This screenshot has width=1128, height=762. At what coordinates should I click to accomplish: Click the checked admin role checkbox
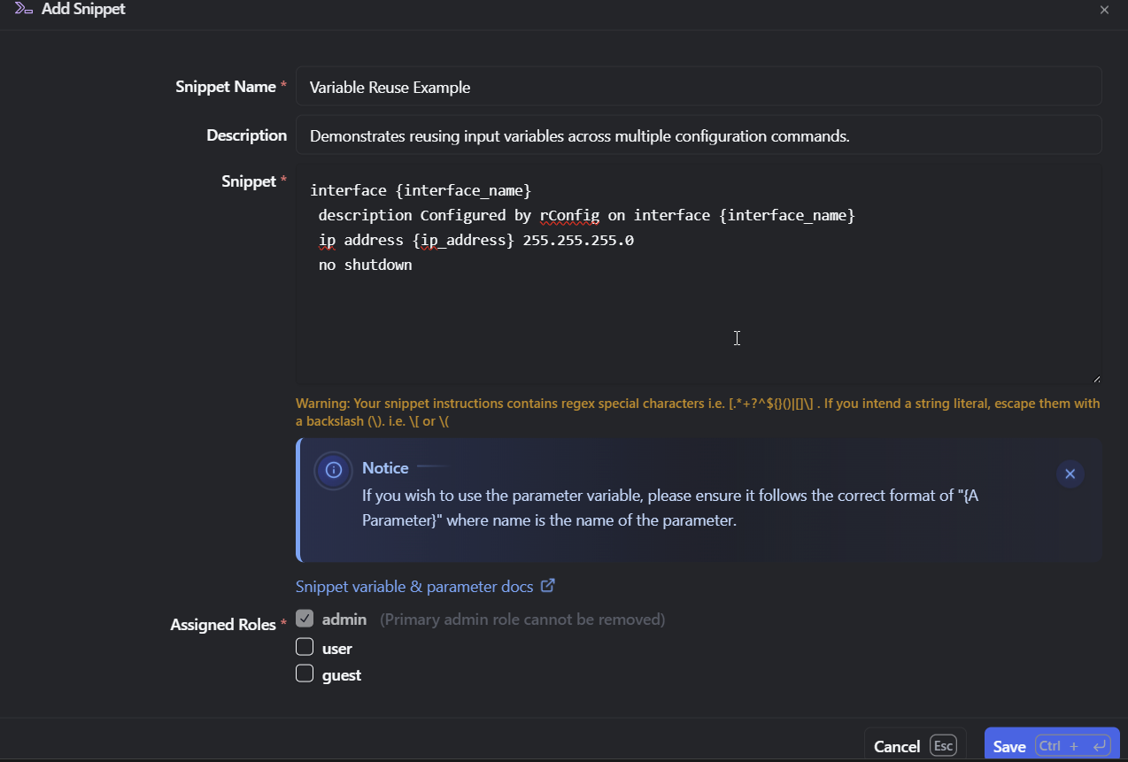305,618
